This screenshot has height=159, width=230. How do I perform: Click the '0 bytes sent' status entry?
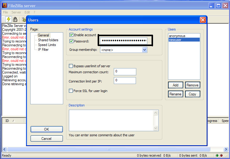188,155
